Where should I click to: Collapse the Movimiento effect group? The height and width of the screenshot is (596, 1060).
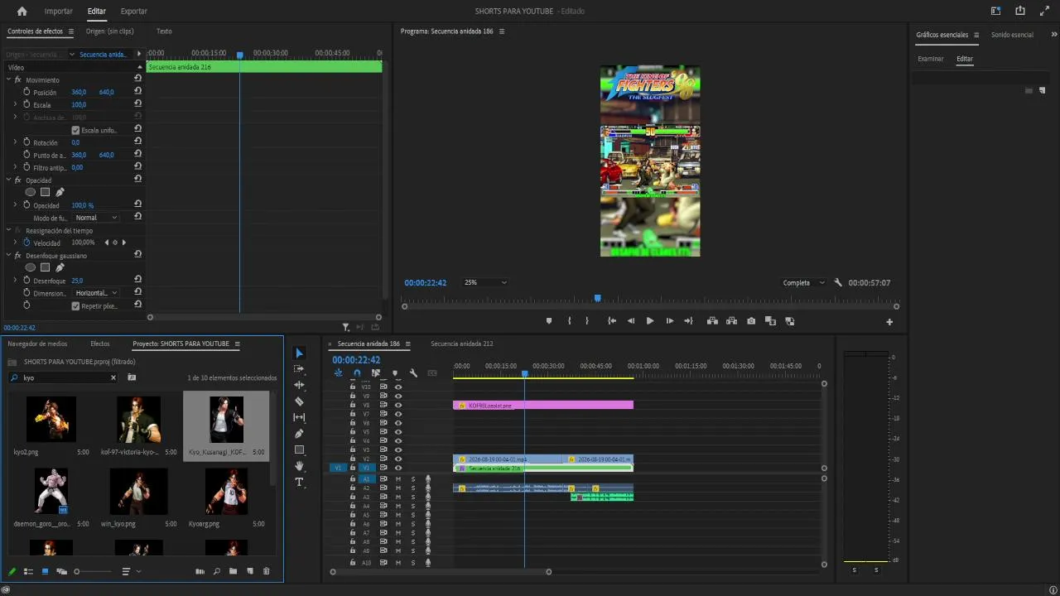tap(8, 79)
